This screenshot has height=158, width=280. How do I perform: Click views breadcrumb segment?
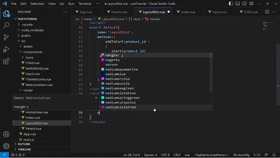(x=88, y=19)
